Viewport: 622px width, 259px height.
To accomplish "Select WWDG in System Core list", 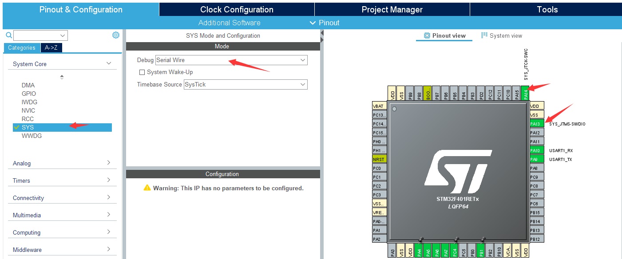I will pyautogui.click(x=32, y=136).
